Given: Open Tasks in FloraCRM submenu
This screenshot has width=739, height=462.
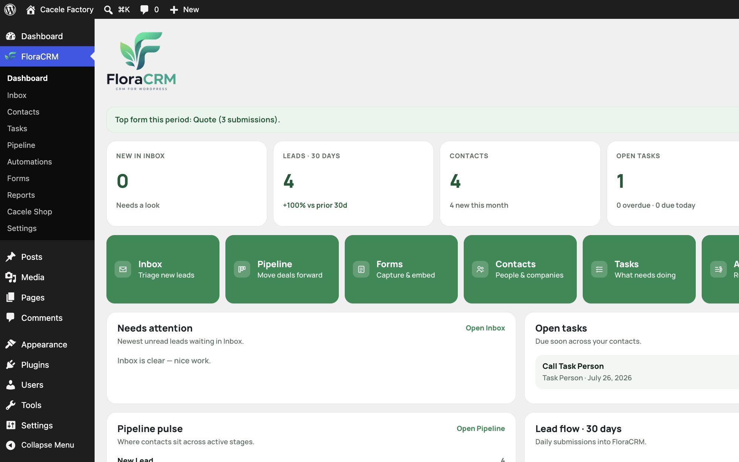Looking at the screenshot, I should tap(17, 128).
